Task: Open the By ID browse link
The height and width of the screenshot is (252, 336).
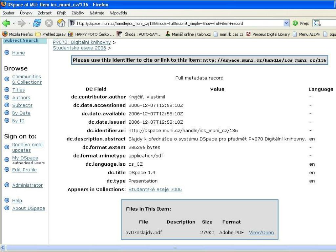Action: [x=18, y=121]
